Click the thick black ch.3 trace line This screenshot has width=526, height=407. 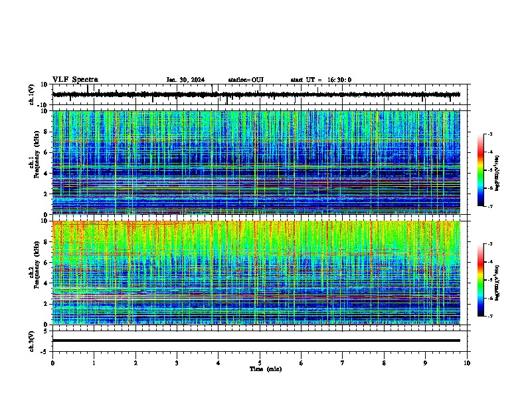pyautogui.click(x=256, y=340)
